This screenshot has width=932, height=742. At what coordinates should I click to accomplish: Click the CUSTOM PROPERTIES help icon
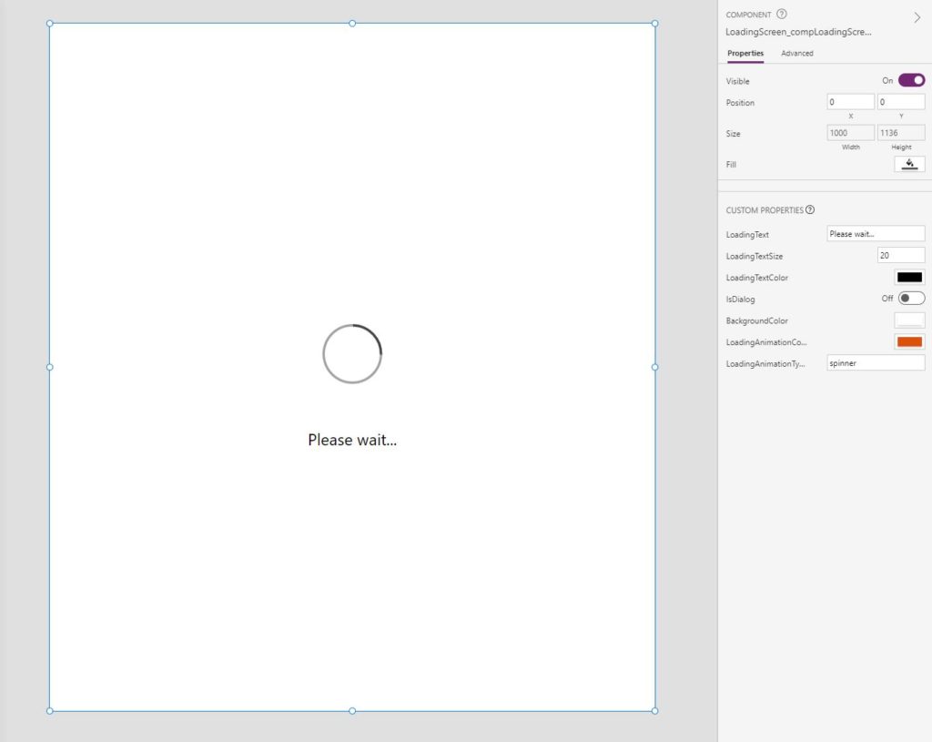[809, 209]
